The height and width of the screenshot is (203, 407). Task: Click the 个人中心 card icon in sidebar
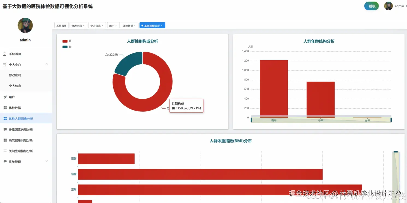(5, 65)
